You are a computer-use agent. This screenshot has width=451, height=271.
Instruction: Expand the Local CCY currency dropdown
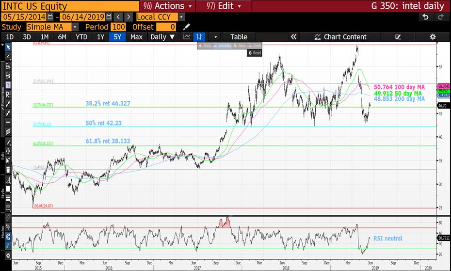tap(181, 17)
